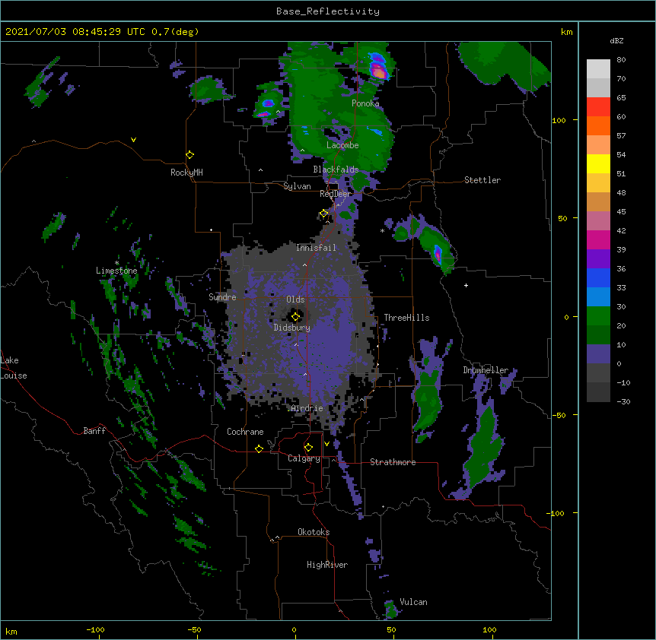Image resolution: width=656 pixels, height=640 pixels.
Task: Select the orange 60–57 dBZ legend swatch
Action: click(598, 126)
